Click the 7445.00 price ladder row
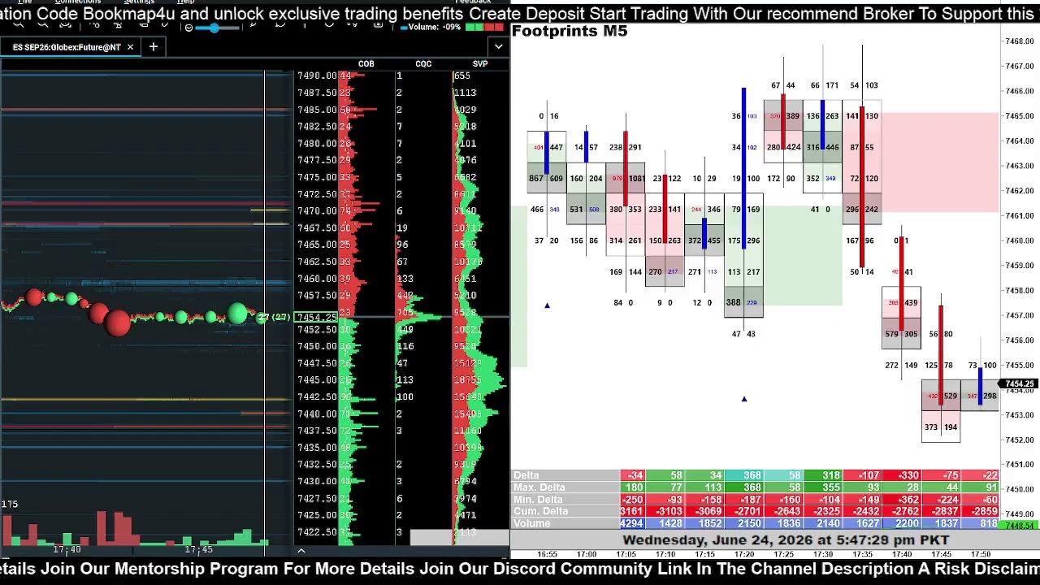The height and width of the screenshot is (585, 1040). click(317, 380)
